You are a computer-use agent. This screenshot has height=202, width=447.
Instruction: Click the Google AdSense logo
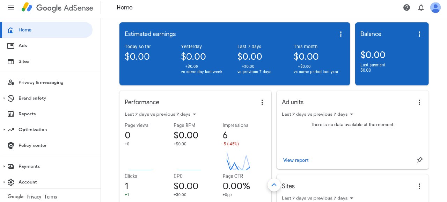click(x=57, y=7)
